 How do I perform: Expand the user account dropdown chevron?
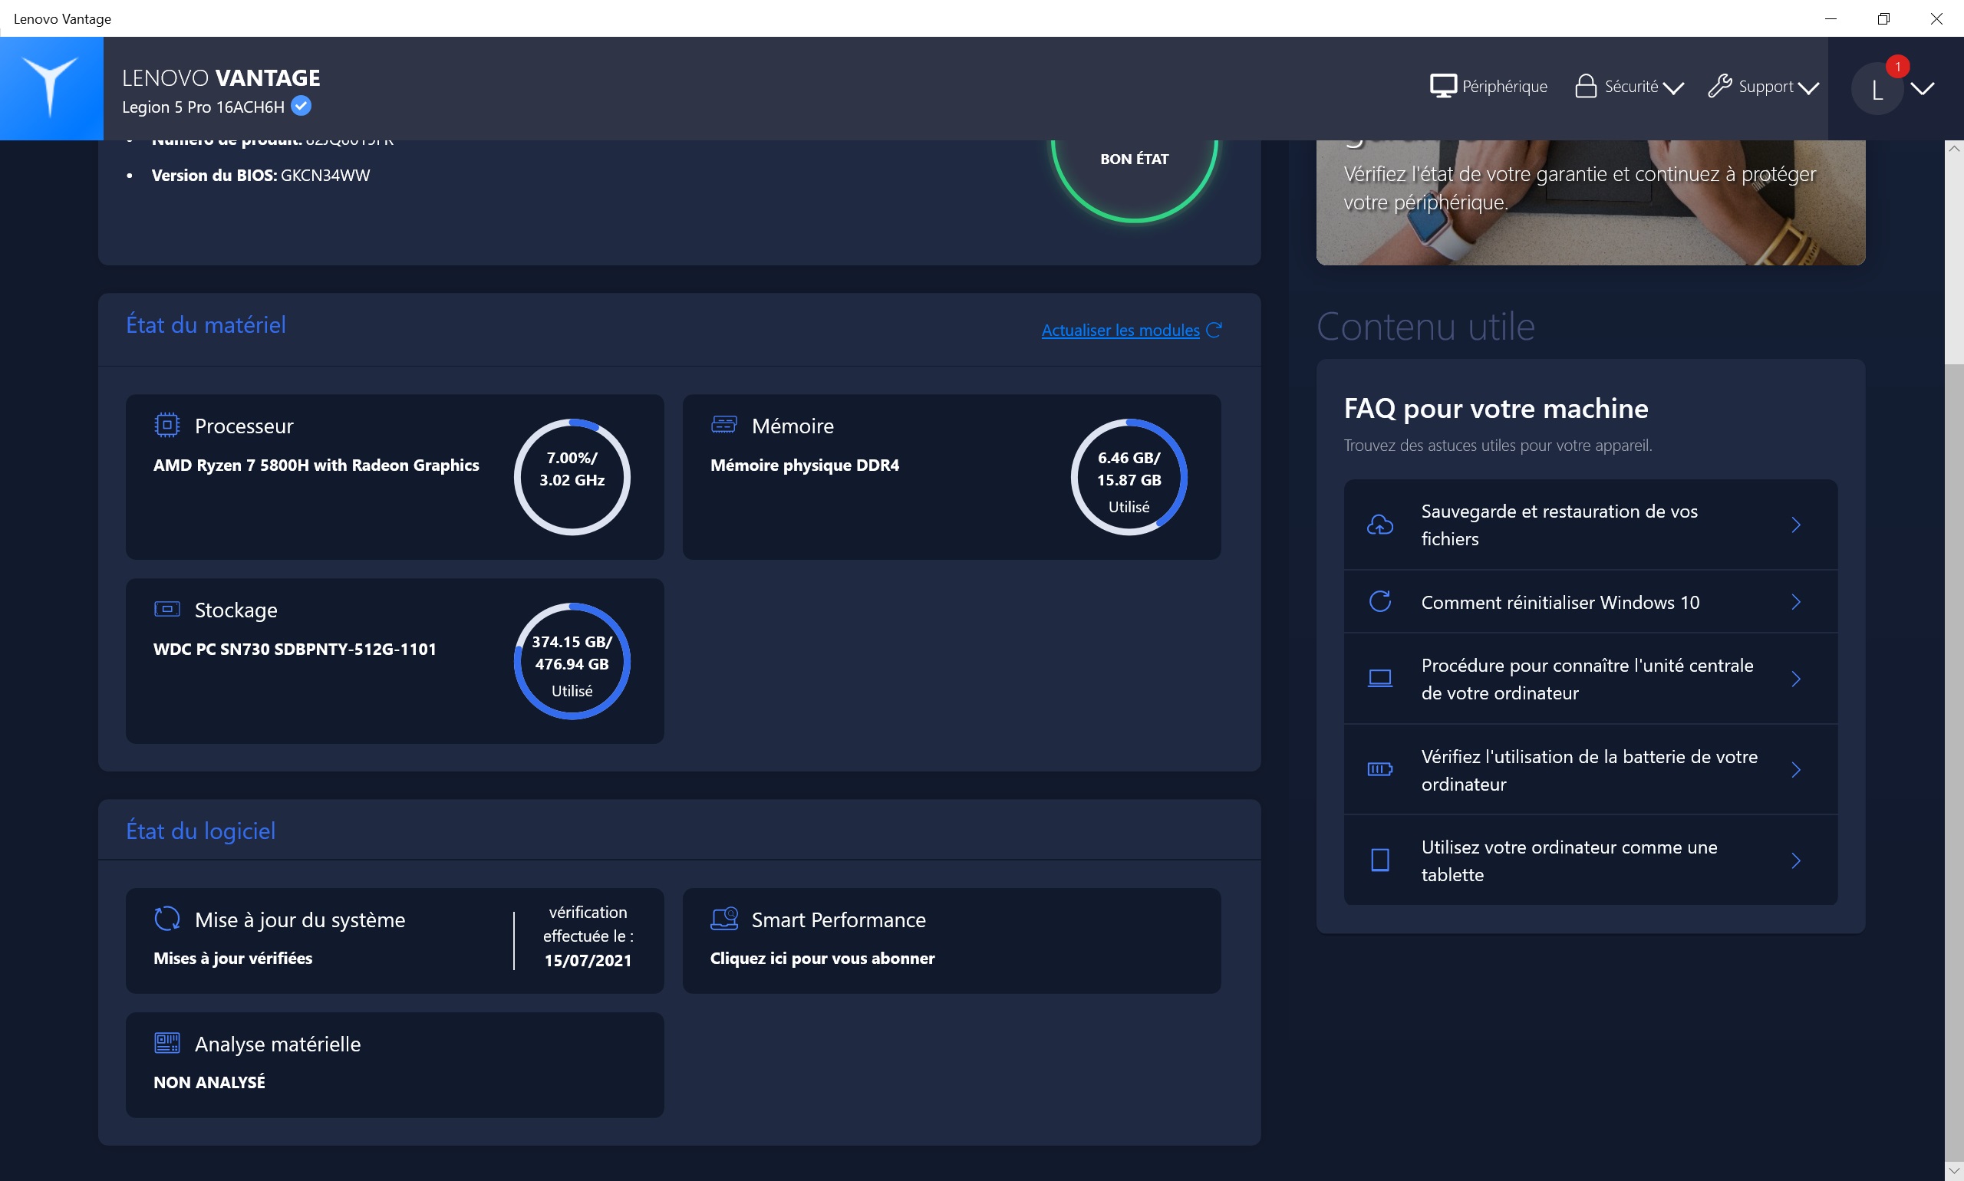(x=1922, y=88)
